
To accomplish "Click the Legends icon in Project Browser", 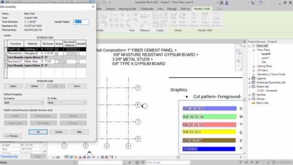I will pos(254,78).
